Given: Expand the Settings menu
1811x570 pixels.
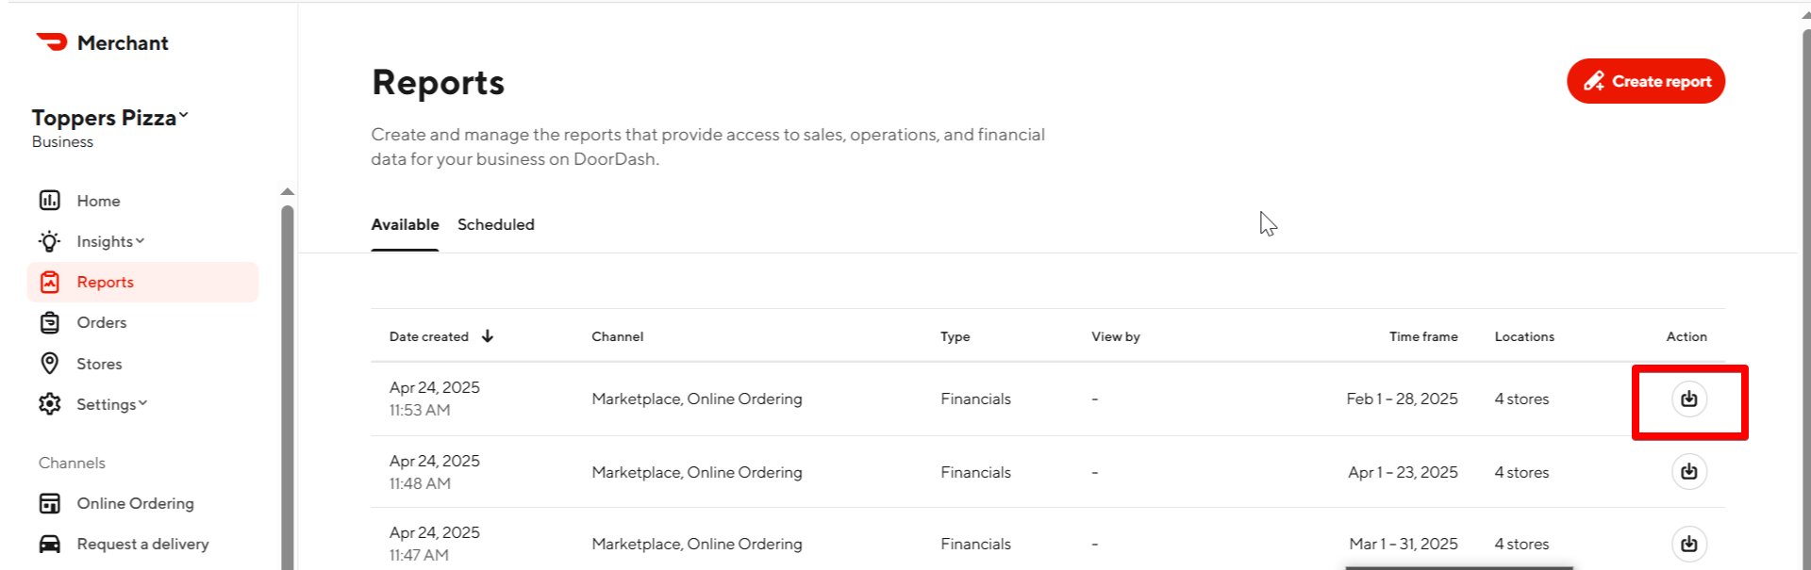Looking at the screenshot, I should (x=111, y=404).
